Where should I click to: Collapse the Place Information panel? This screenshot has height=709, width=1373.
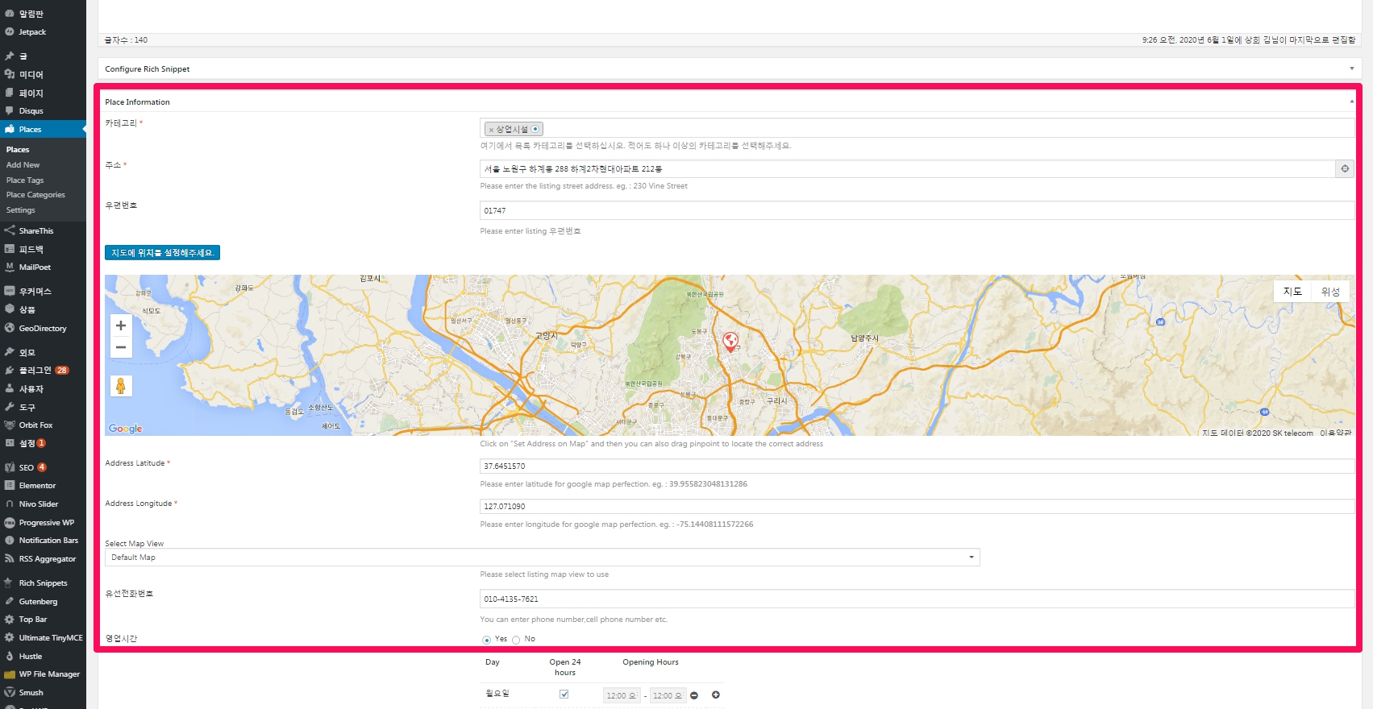[1352, 102]
